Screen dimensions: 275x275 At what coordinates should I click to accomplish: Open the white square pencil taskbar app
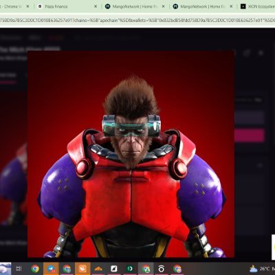click(114, 268)
